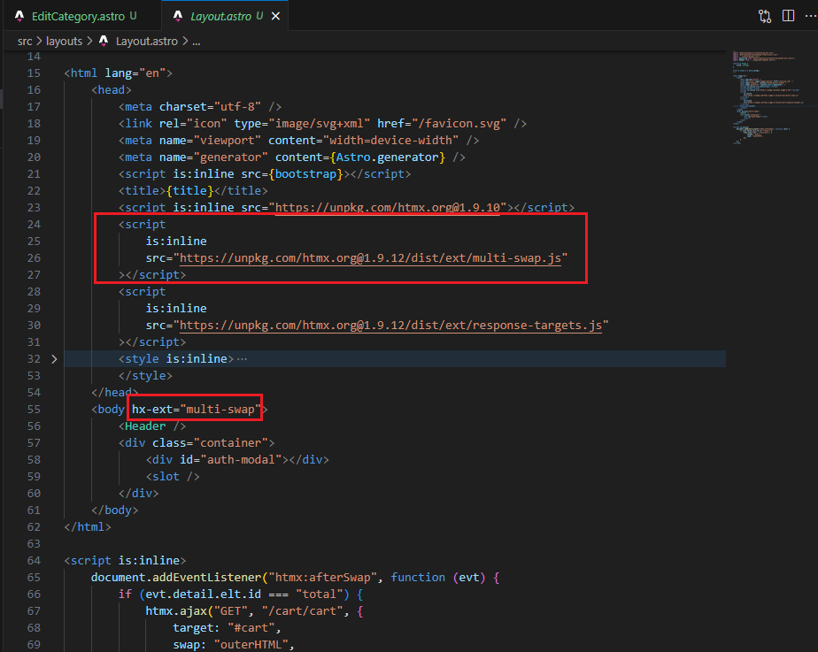Click meta charset="utf-8" line

pyautogui.click(x=200, y=107)
